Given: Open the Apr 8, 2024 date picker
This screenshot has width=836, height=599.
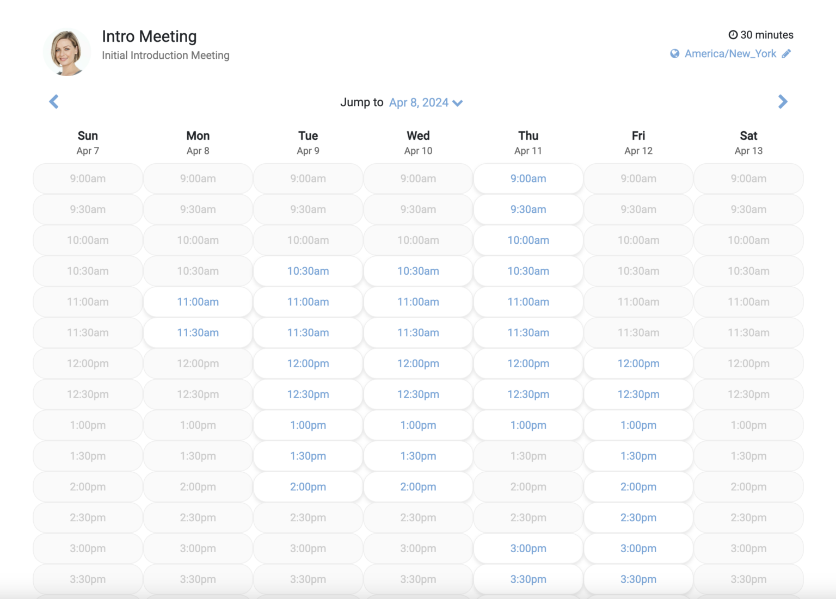Looking at the screenshot, I should (419, 102).
